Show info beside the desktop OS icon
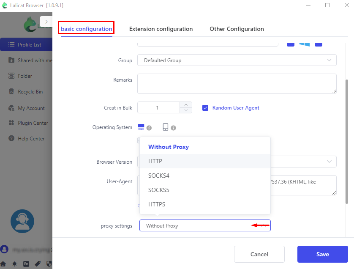Screen dimensions: 354x269 (149, 128)
